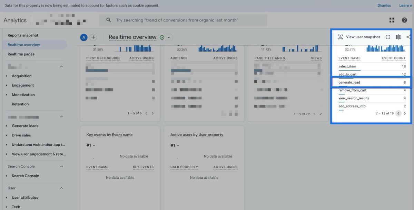Click the fullscreen icon beside View user snapshot
414x210 pixels.
tap(388, 37)
